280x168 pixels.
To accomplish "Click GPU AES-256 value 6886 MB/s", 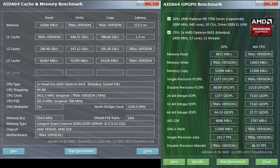I will 224,121.
